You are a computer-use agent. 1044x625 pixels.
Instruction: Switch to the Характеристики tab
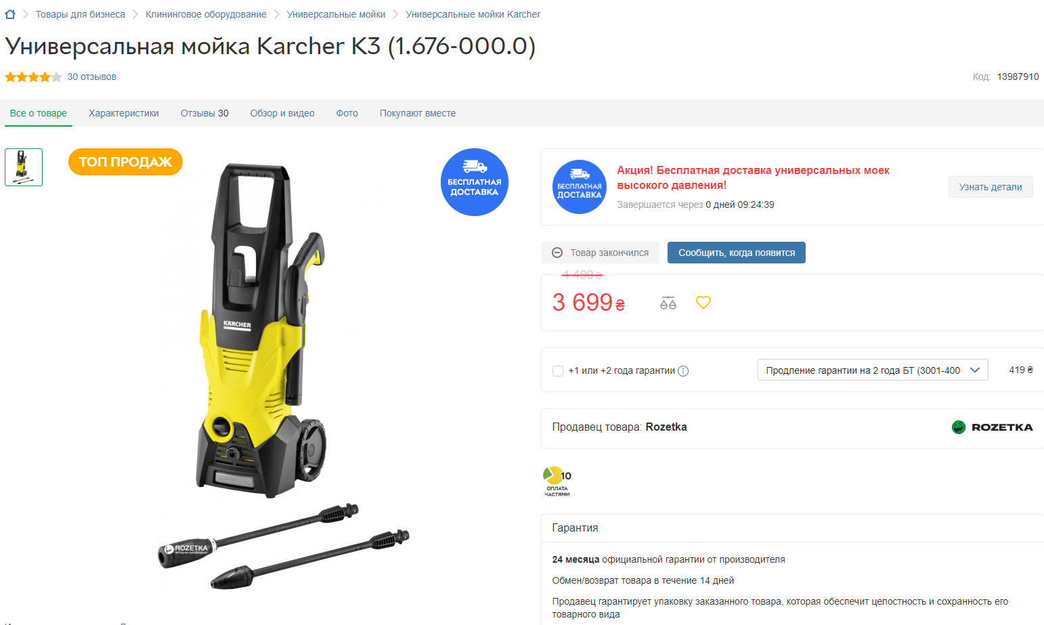(x=124, y=113)
